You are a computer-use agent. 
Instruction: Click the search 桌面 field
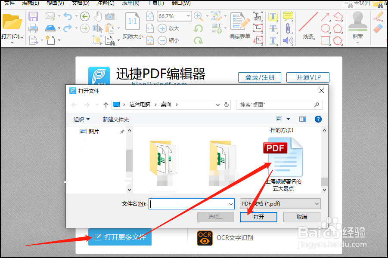point(279,105)
